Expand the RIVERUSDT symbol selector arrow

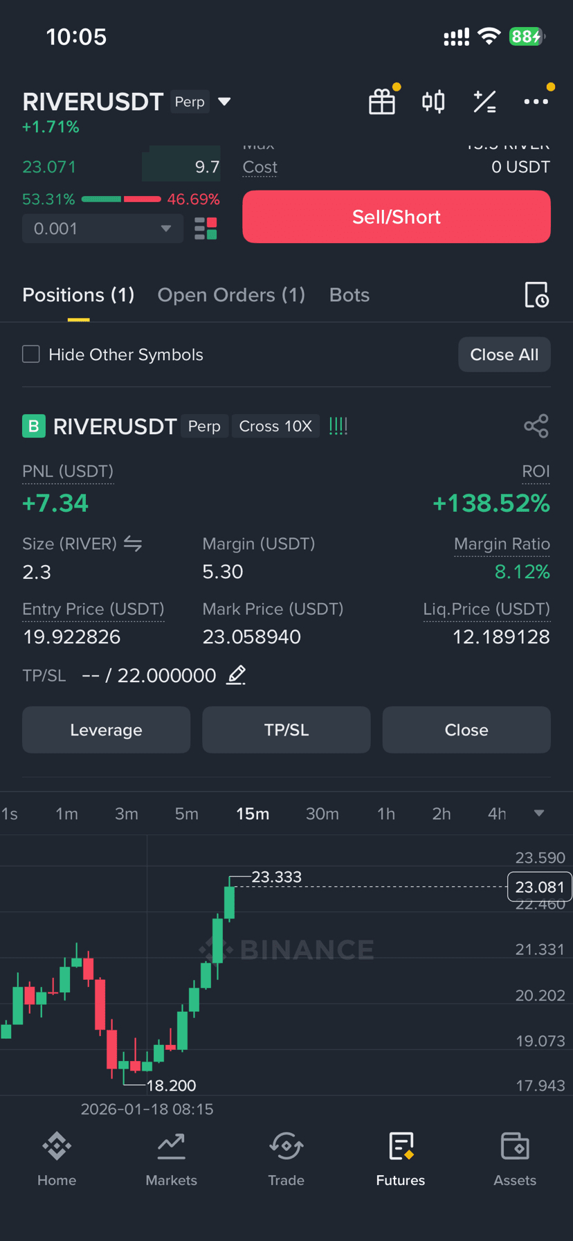coord(224,102)
